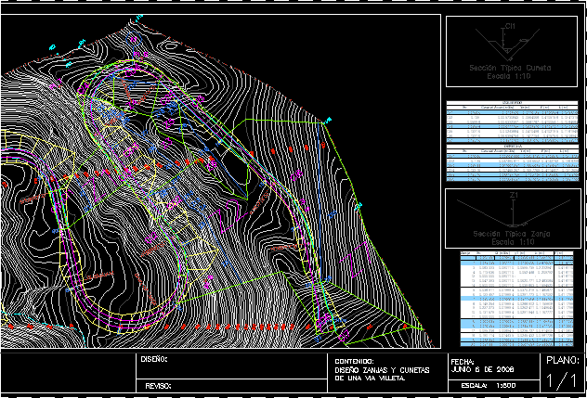This screenshot has height=398, width=587.
Task: Select "Escala 1:10" under Sección Típica Zanja
Action: (513, 241)
